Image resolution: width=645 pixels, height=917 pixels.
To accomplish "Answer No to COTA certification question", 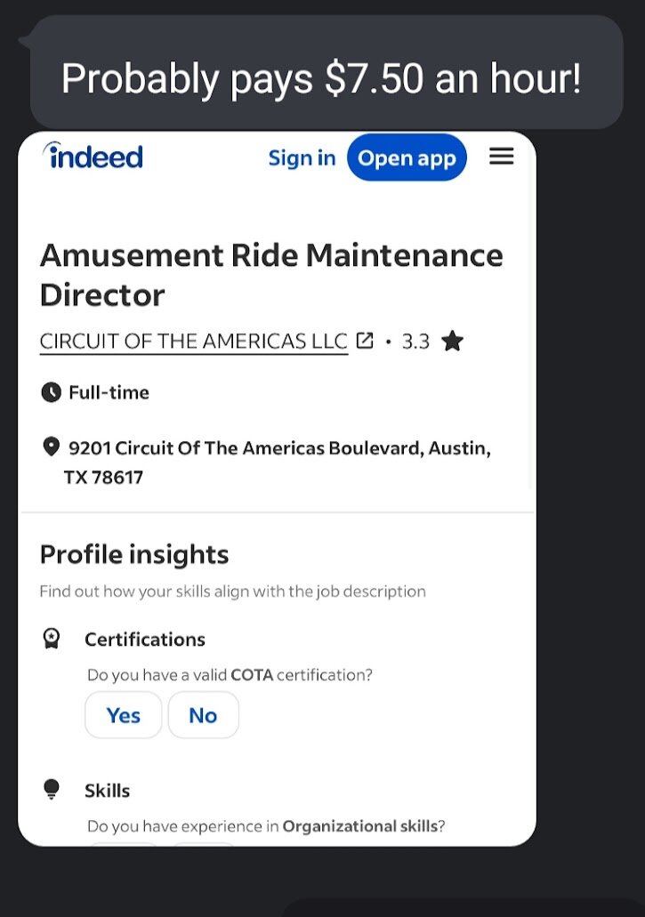I will click(x=203, y=714).
